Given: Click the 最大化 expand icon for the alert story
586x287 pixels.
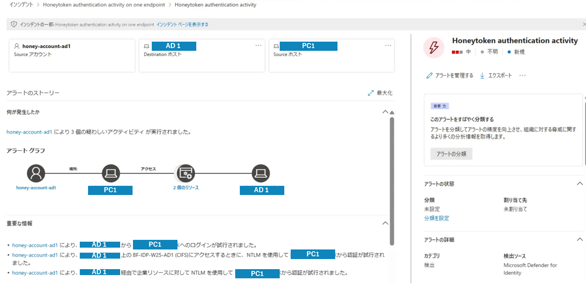Looking at the screenshot, I should pyautogui.click(x=371, y=92).
